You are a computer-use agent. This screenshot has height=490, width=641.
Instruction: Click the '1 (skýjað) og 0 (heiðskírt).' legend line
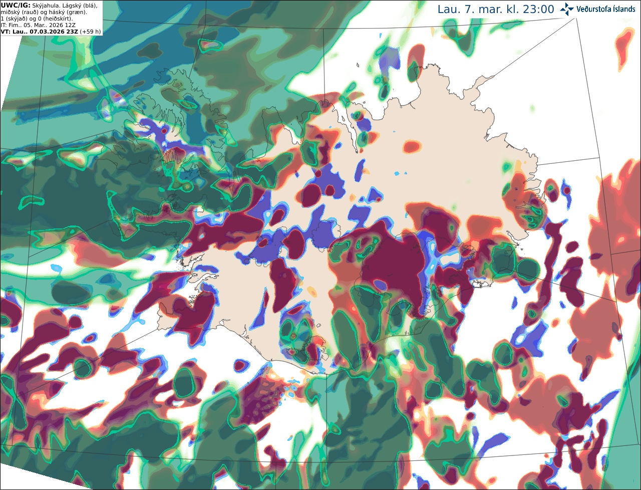click(x=37, y=19)
